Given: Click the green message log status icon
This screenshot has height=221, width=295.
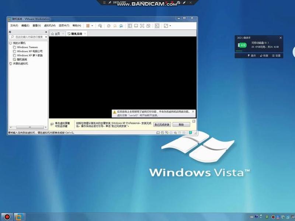Looking at the screenshot, I should 190,133.
